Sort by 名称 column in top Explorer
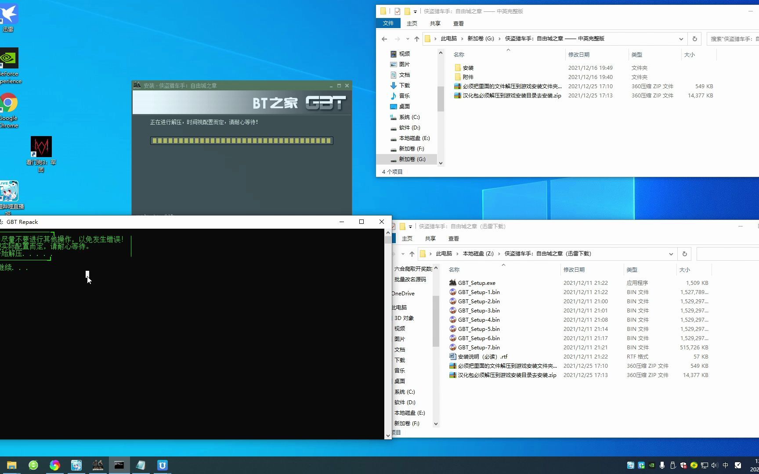The width and height of the screenshot is (759, 474). pos(459,55)
